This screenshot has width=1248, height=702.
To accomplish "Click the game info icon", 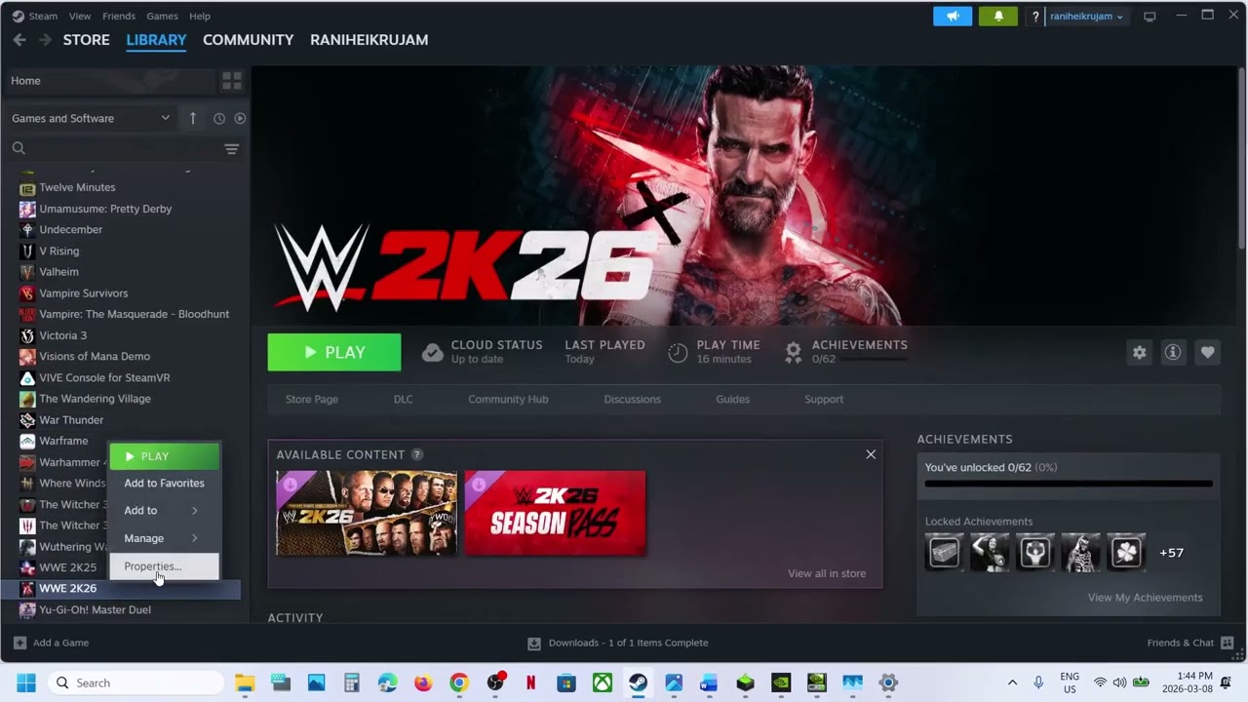I will pyautogui.click(x=1173, y=352).
